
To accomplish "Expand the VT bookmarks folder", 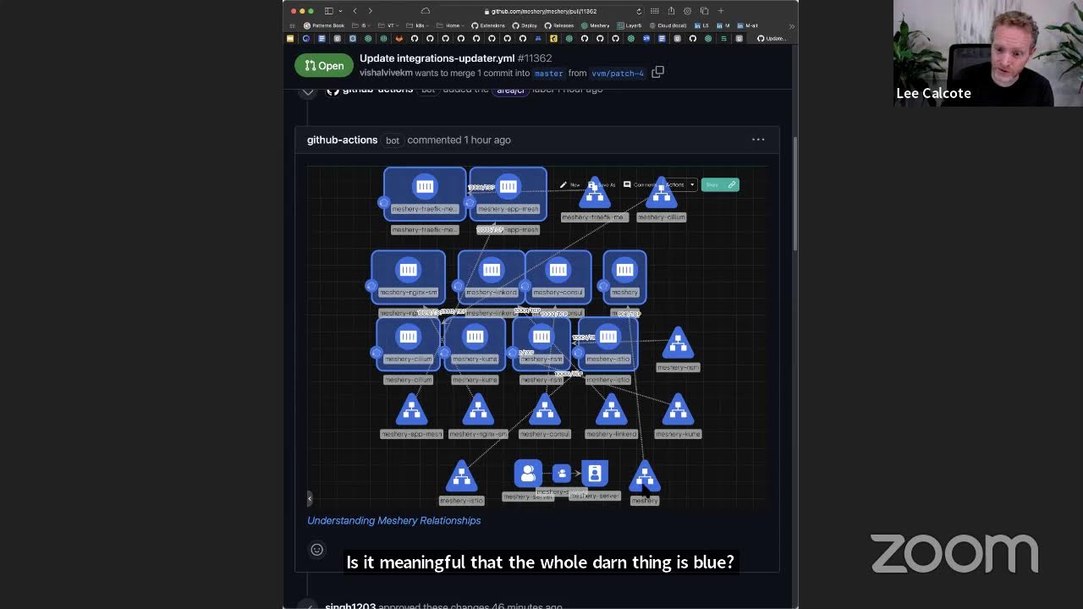I will [x=388, y=25].
